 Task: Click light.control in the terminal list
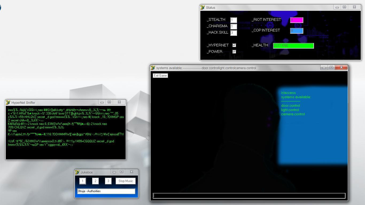[290, 110]
